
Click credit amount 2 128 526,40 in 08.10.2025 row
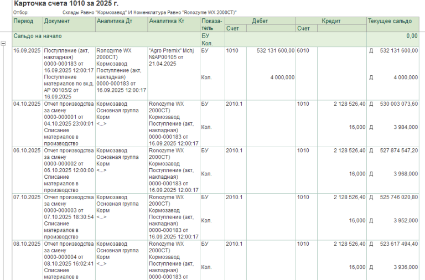[349, 244]
